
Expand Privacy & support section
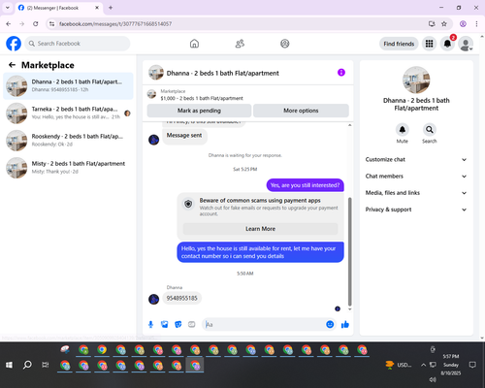416,210
